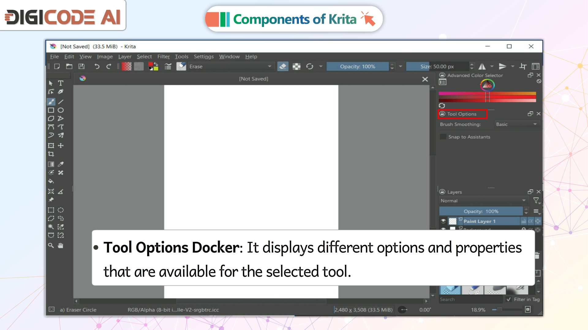Select the Color Picker eyedropper tool
The width and height of the screenshot is (588, 330).
[61, 164]
